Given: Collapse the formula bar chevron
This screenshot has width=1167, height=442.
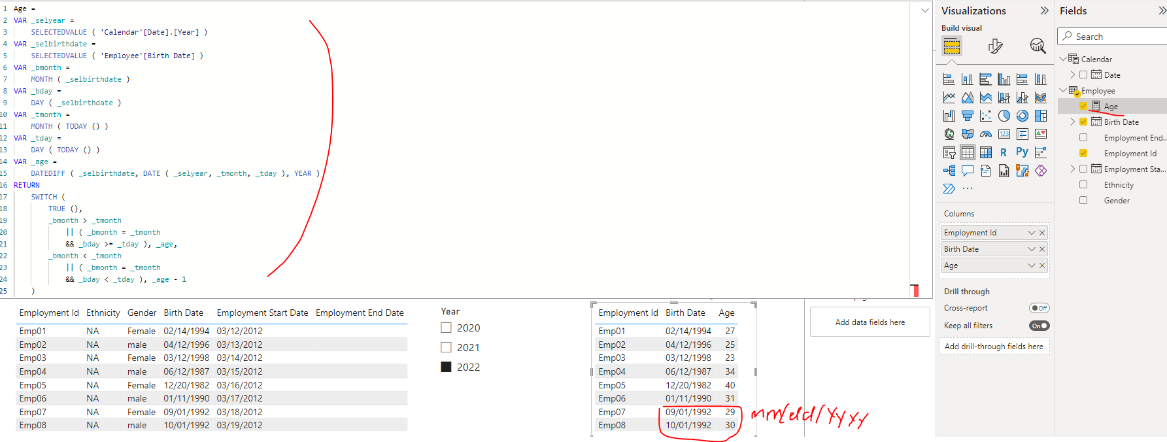Looking at the screenshot, I should [924, 10].
